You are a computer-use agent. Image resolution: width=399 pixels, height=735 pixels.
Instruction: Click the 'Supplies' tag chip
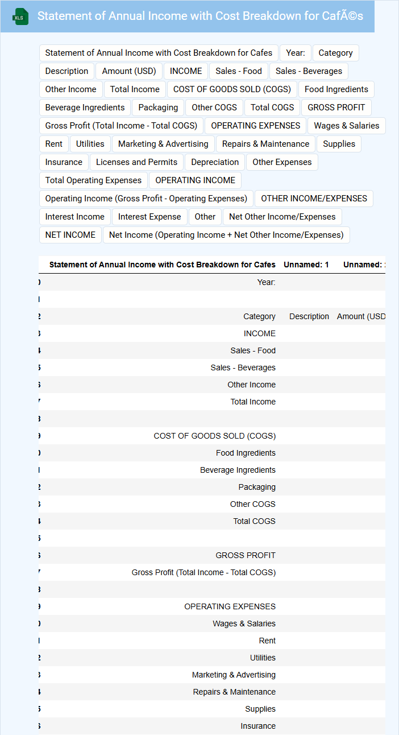(x=339, y=144)
